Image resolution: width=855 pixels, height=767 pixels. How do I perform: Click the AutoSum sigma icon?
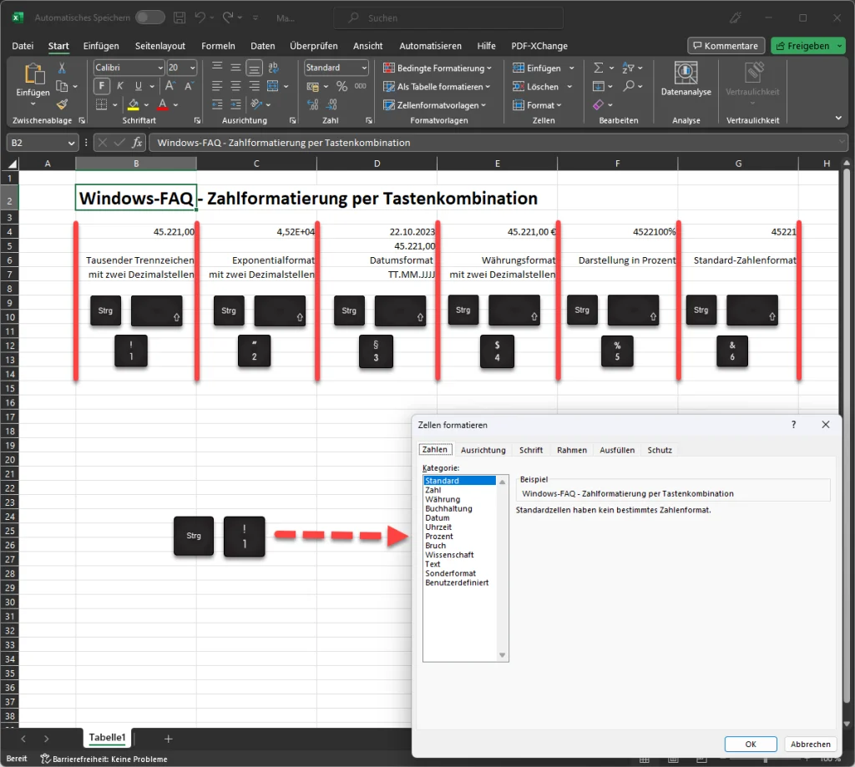(x=598, y=68)
